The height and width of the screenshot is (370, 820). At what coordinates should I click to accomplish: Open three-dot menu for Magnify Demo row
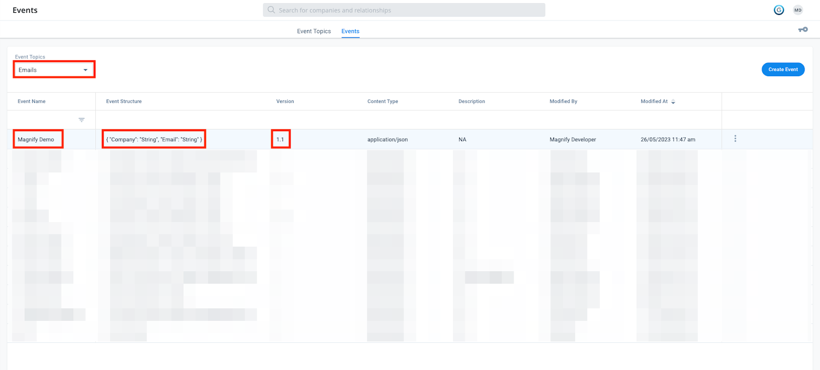point(735,139)
